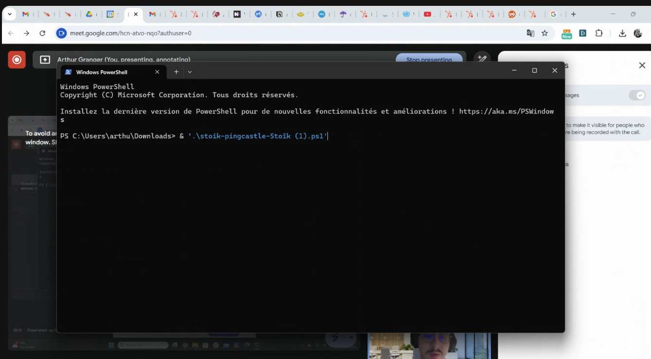Click the Stop presenting button

pyautogui.click(x=429, y=59)
